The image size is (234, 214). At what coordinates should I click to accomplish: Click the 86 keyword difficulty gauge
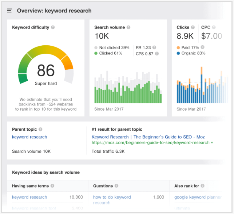coord(46,71)
